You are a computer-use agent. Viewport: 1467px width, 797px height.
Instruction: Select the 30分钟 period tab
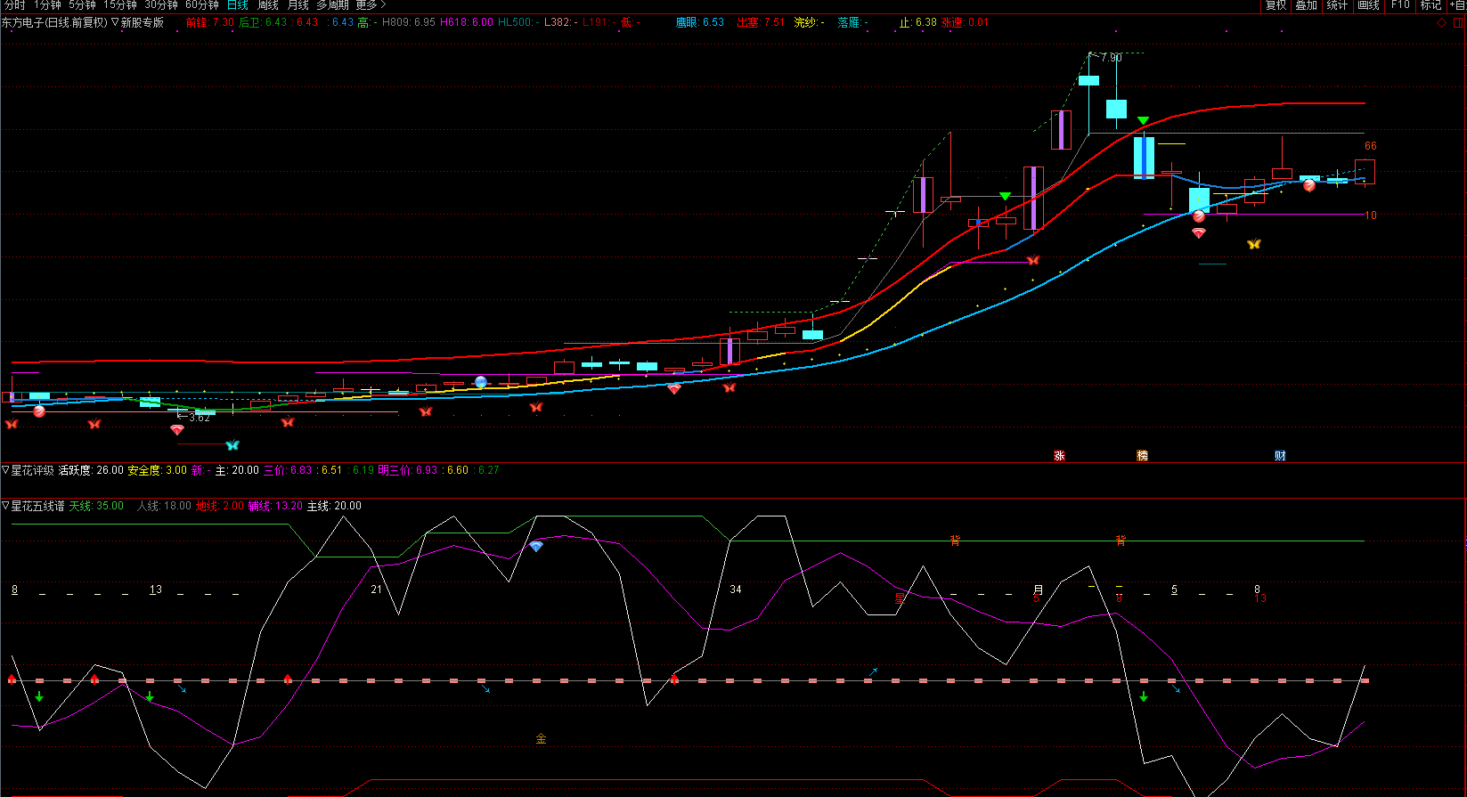click(x=161, y=5)
